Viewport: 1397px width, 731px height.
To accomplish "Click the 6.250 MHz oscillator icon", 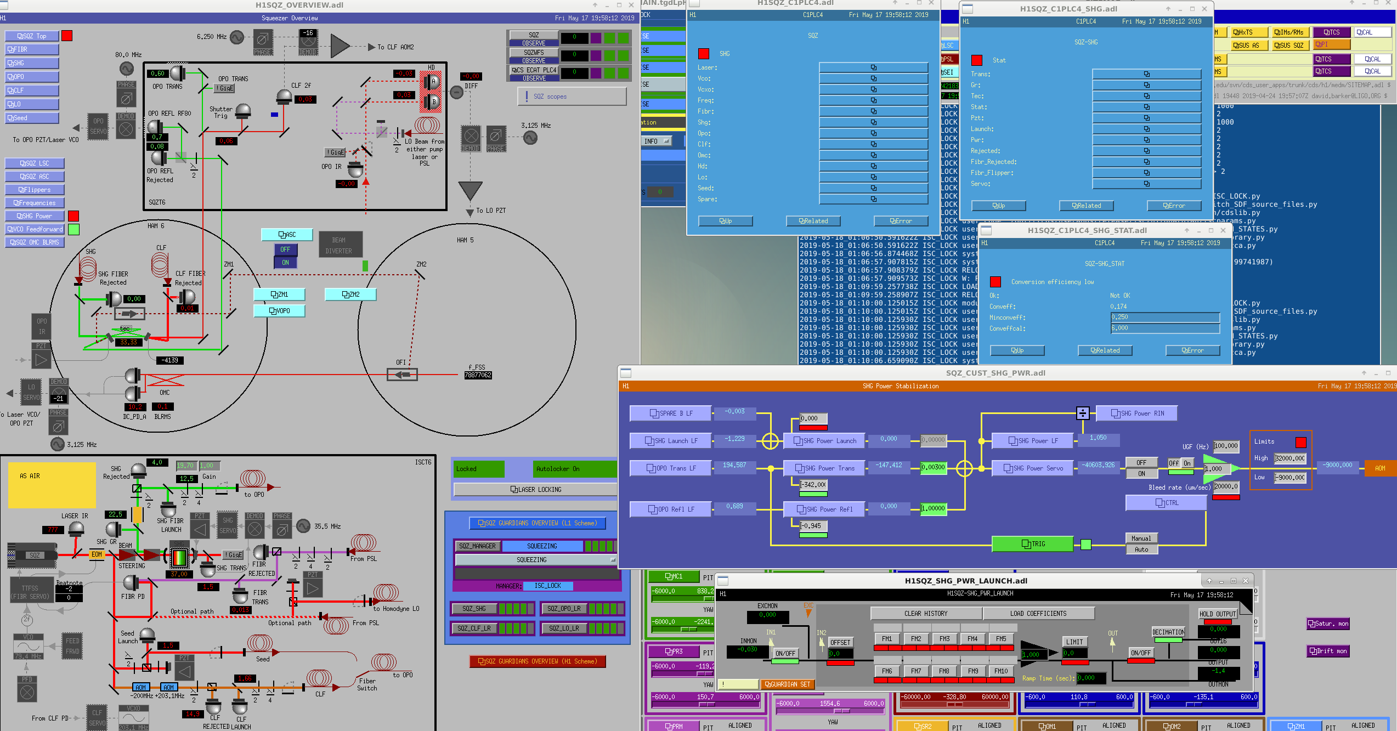I will click(x=237, y=37).
